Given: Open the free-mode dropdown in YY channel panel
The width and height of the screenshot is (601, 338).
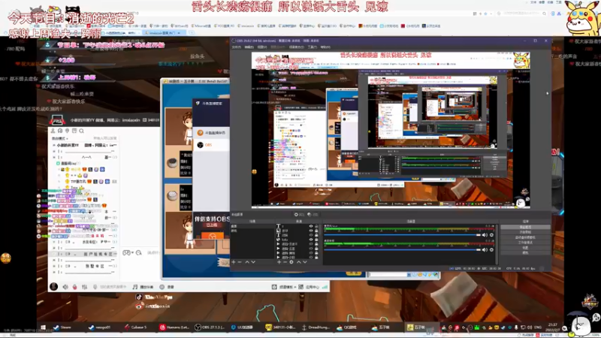Looking at the screenshot, I should click(60, 138).
